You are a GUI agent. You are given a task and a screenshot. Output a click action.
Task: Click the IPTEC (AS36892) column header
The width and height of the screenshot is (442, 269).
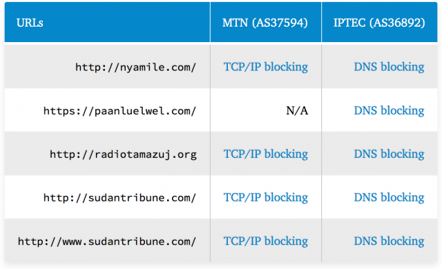(x=379, y=23)
